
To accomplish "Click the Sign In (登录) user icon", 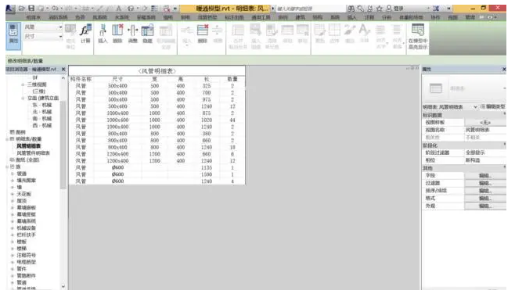I will (389, 9).
